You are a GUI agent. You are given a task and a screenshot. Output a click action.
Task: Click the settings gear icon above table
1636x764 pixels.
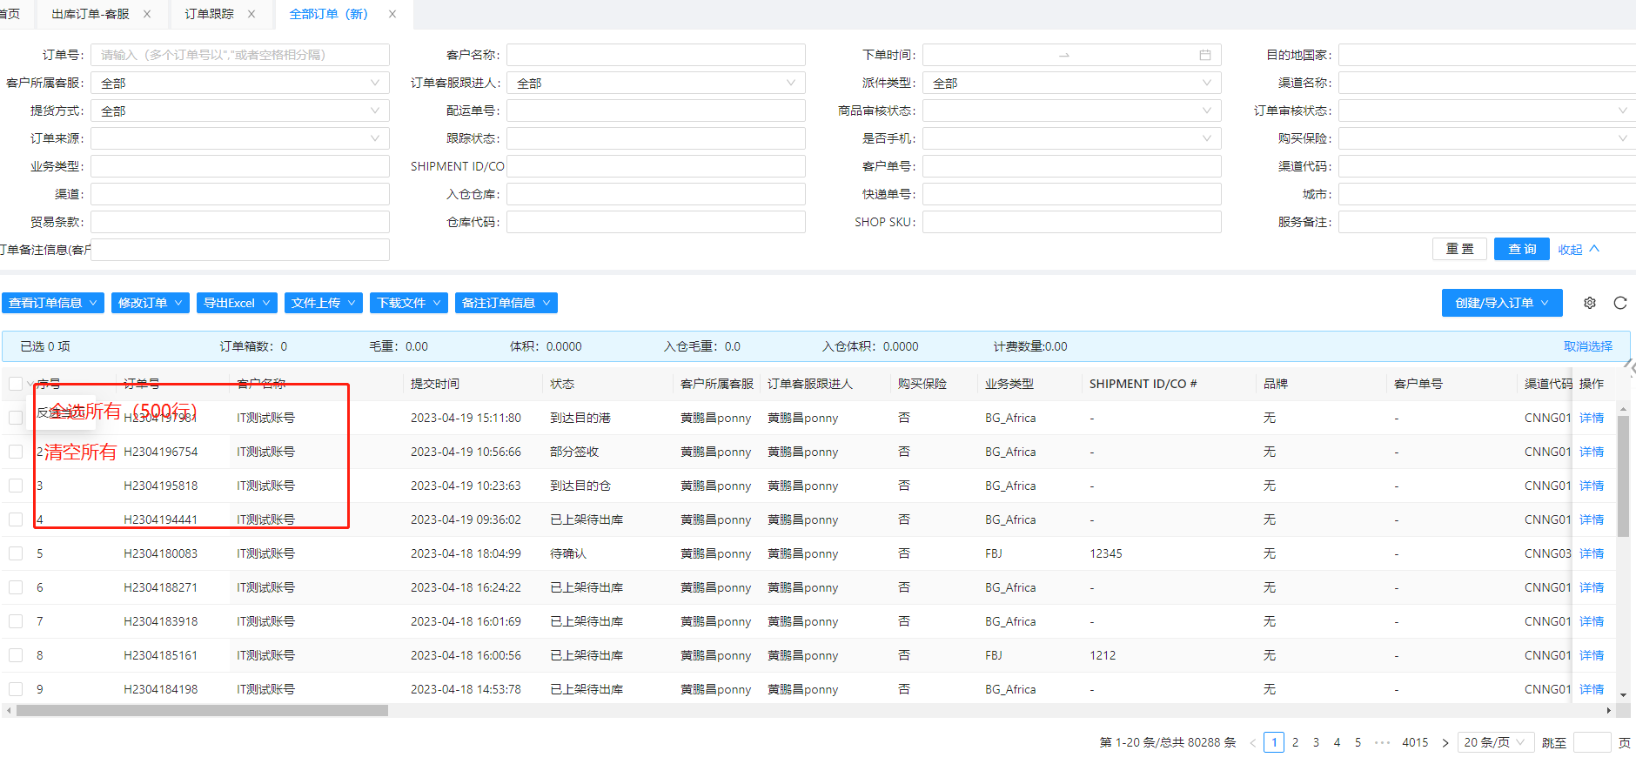[x=1590, y=303]
